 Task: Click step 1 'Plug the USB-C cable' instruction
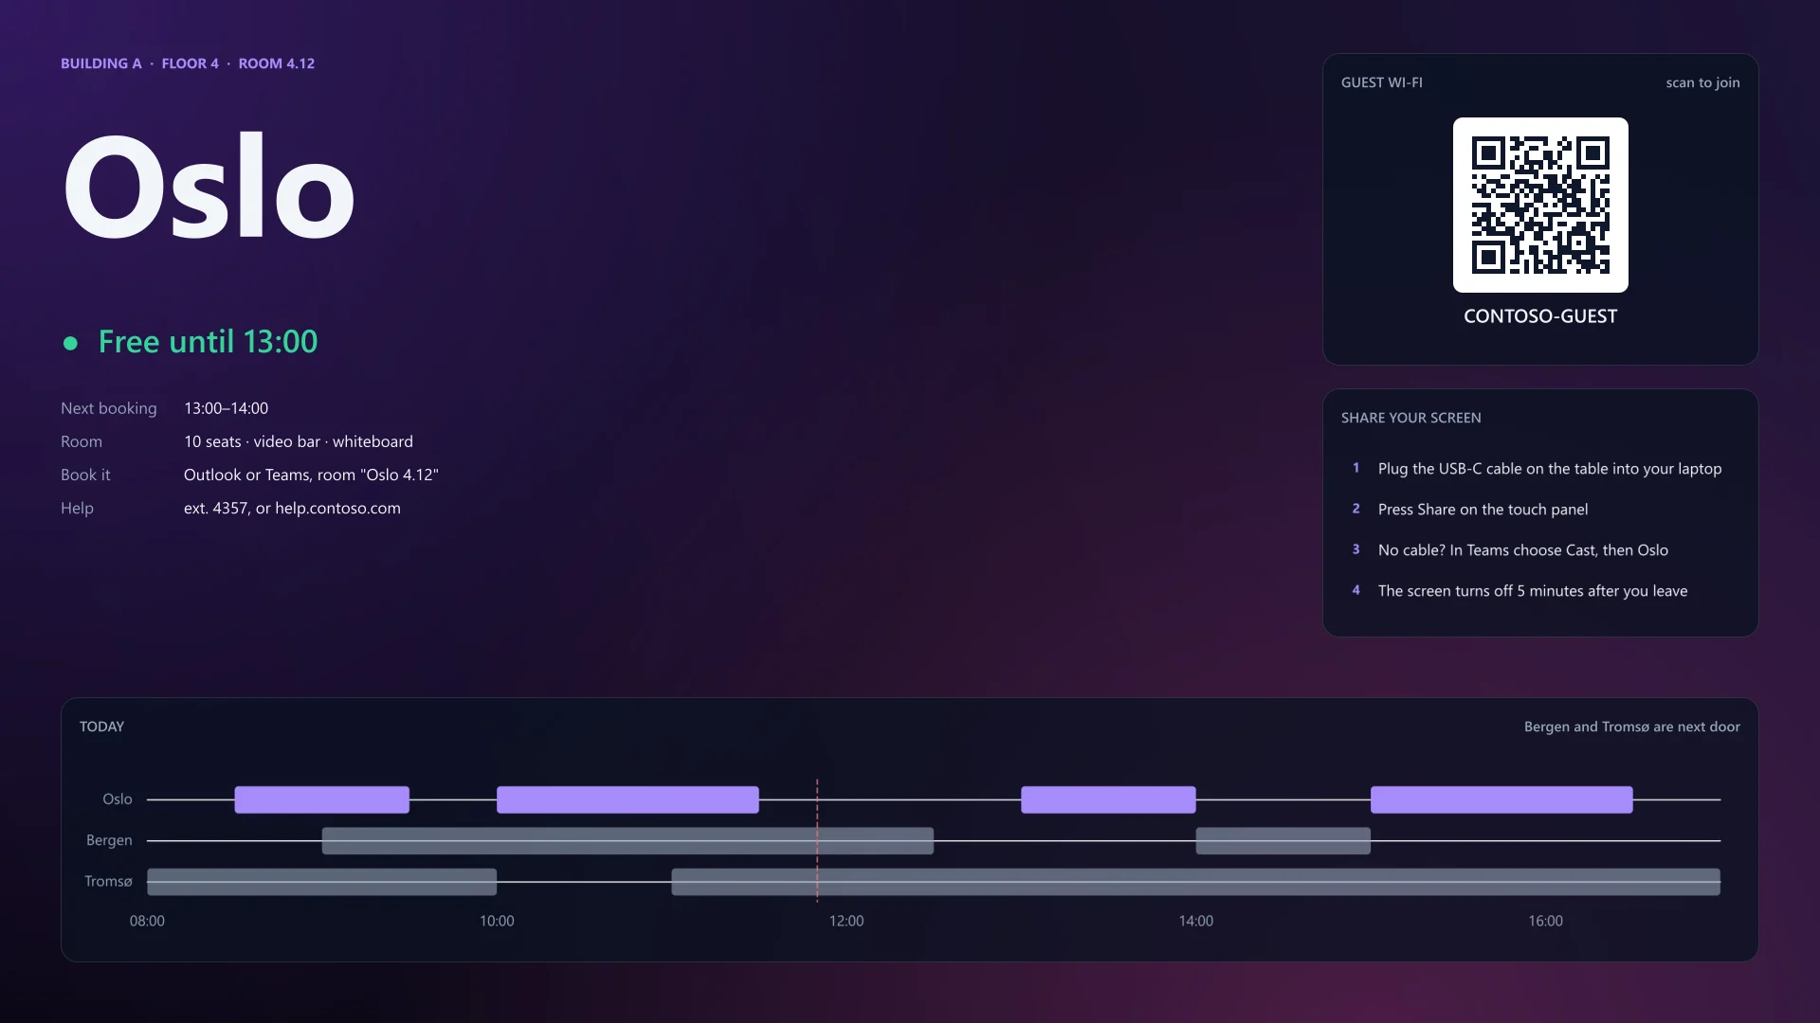pyautogui.click(x=1549, y=469)
